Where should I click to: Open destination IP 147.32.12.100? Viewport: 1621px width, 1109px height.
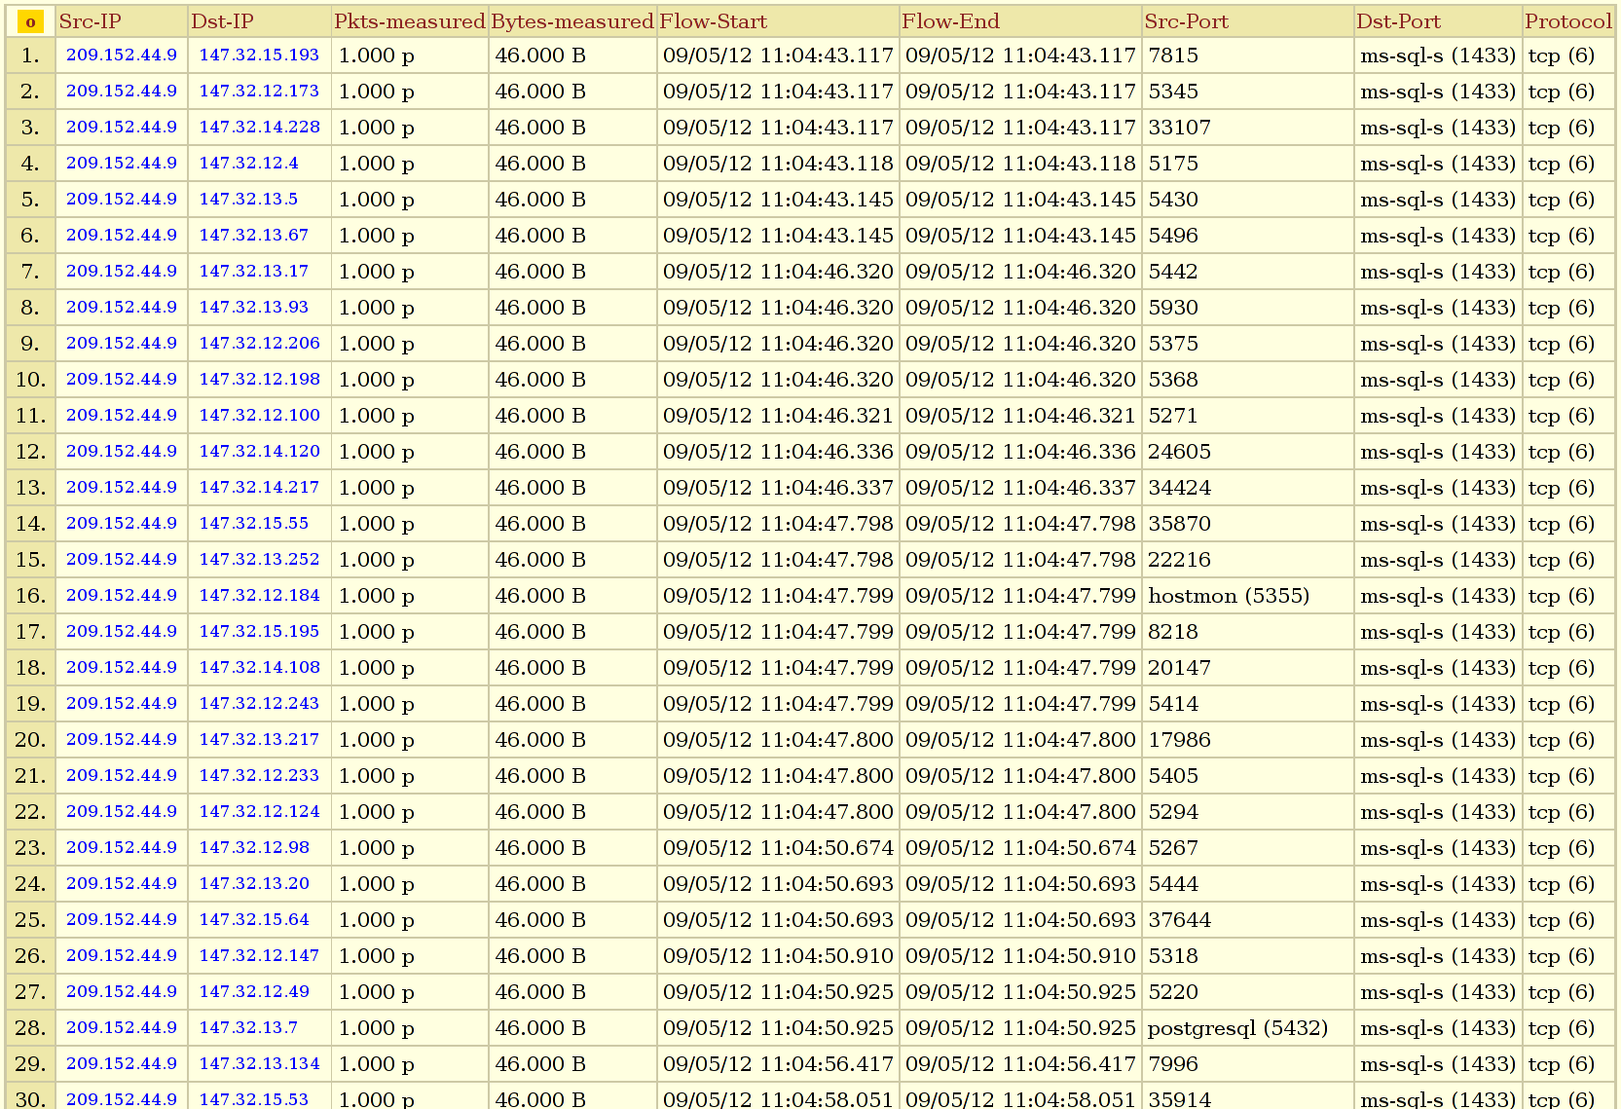click(x=259, y=415)
